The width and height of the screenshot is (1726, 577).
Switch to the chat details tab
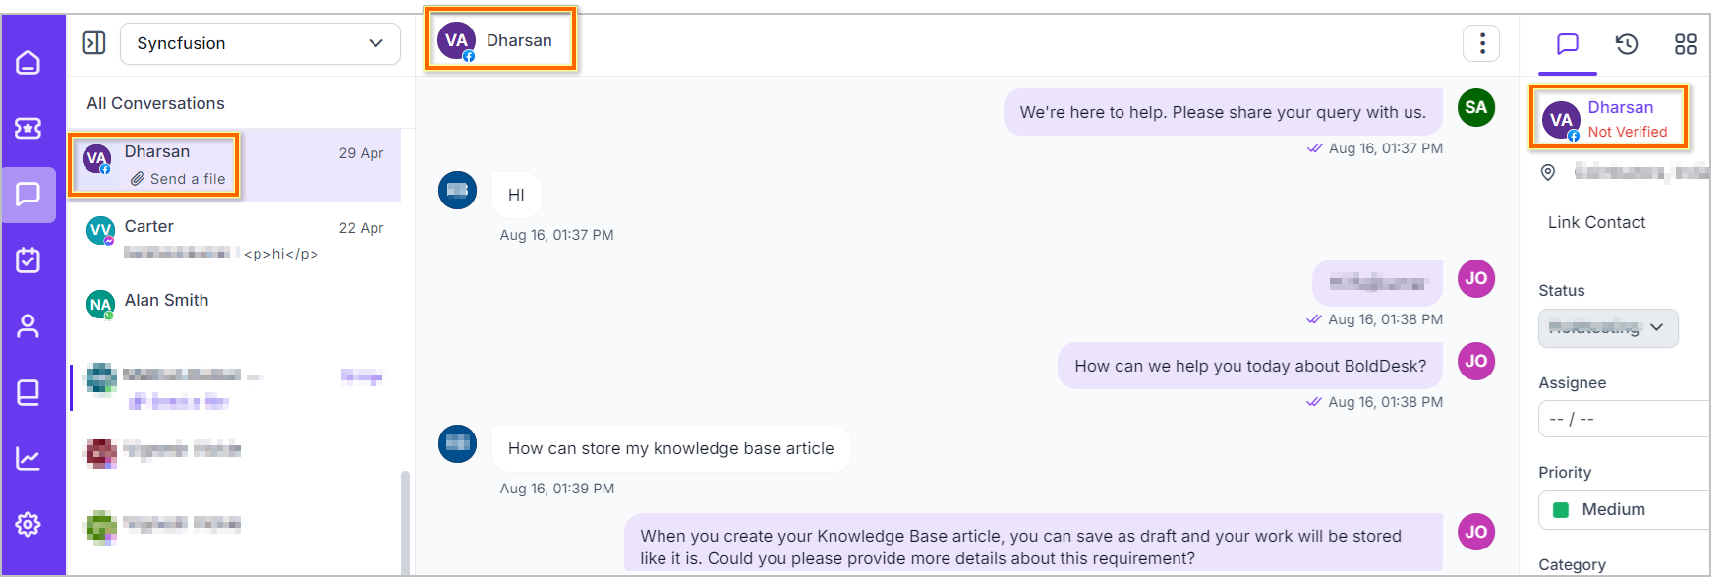click(x=1568, y=44)
